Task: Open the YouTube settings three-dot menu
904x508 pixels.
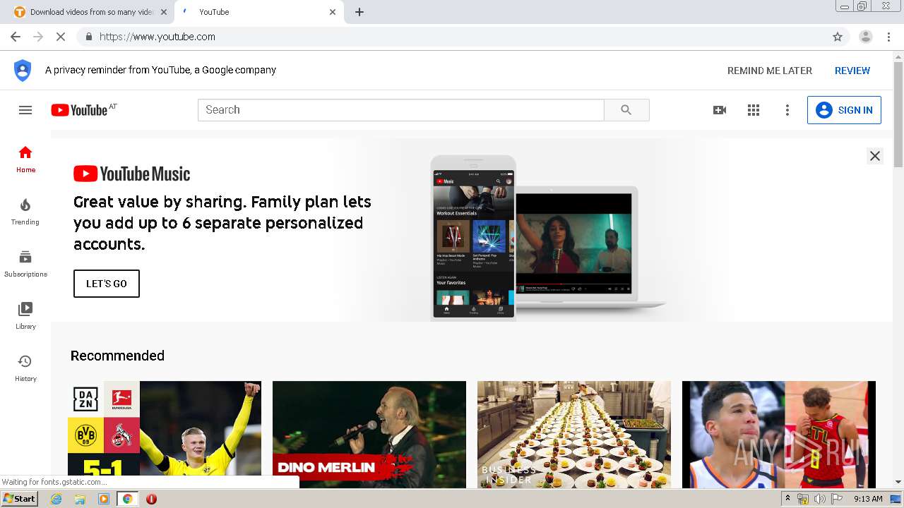Action: coord(787,110)
